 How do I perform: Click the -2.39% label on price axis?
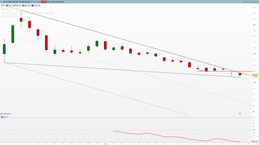[x=255, y=77]
